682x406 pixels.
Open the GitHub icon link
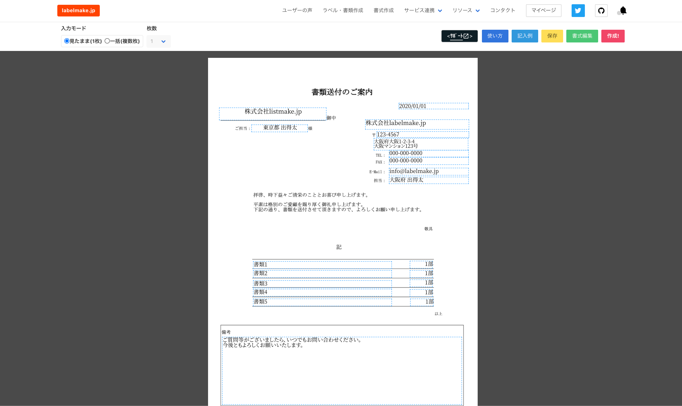[601, 11]
